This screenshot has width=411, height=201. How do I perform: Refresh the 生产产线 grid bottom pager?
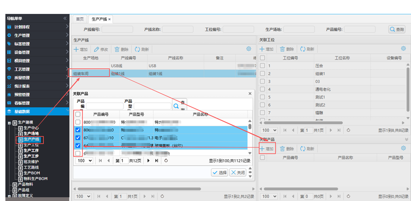(x=162, y=197)
